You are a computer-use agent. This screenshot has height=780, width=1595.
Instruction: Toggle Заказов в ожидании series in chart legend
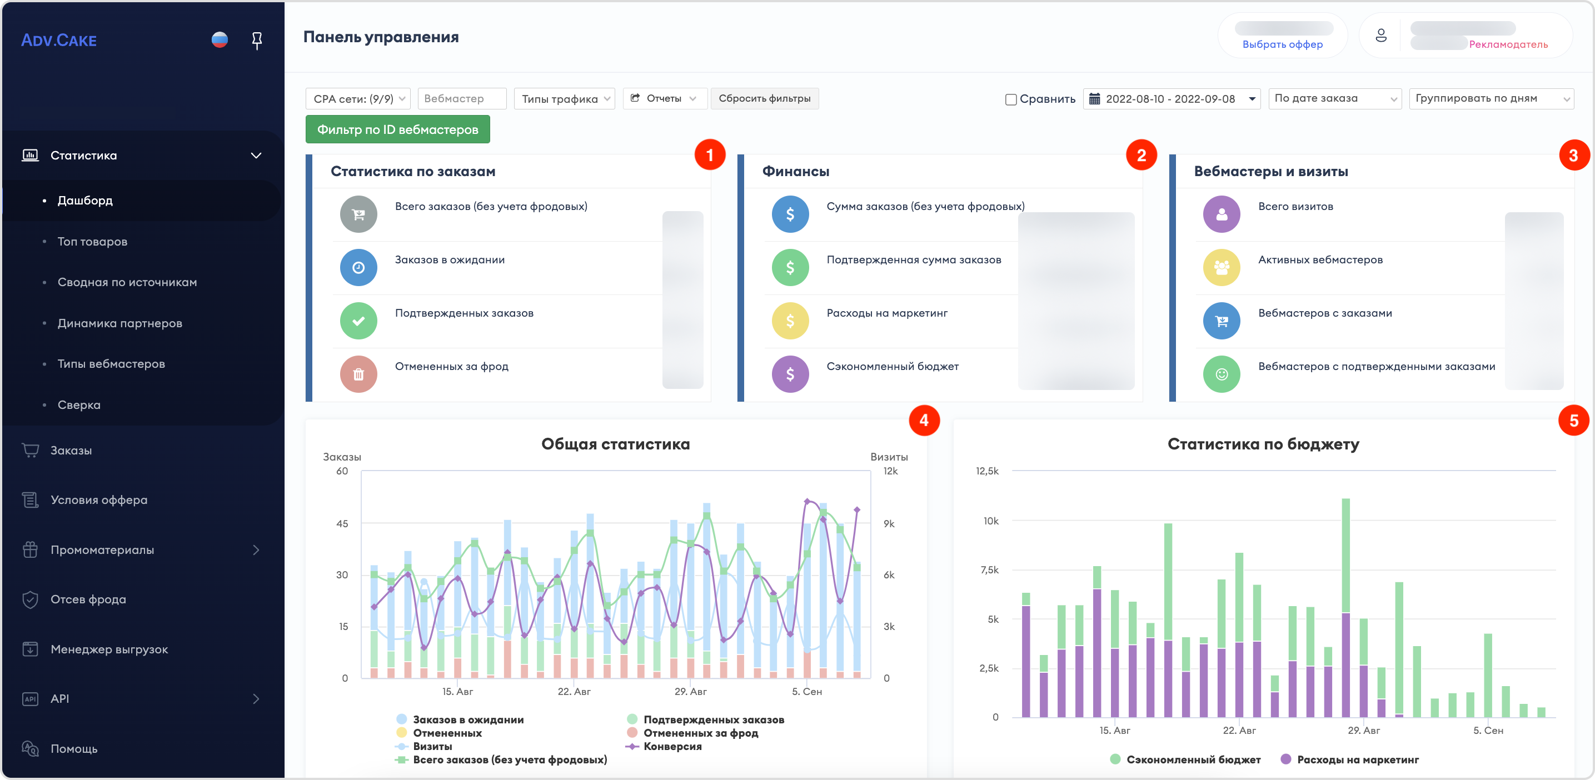pyautogui.click(x=461, y=719)
